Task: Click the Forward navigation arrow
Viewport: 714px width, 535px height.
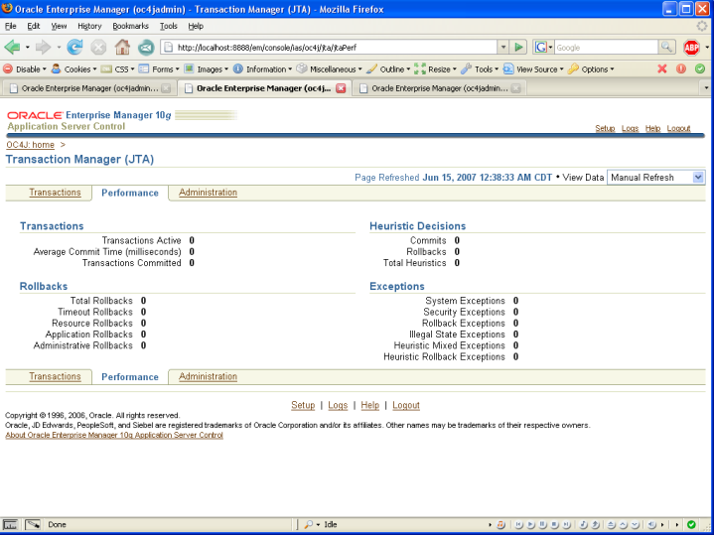Action: point(44,47)
